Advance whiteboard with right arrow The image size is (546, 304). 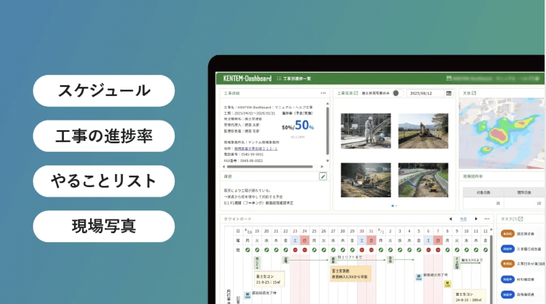(x=476, y=219)
